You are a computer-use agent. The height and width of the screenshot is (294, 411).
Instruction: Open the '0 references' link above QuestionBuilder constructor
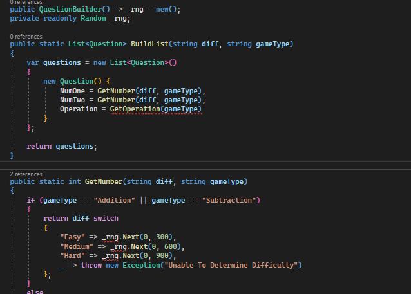(x=26, y=2)
